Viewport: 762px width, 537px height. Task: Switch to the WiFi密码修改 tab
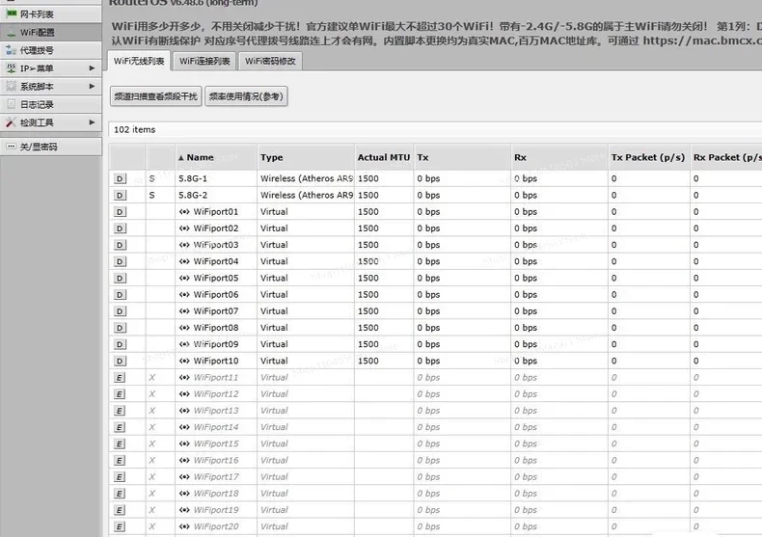click(270, 61)
